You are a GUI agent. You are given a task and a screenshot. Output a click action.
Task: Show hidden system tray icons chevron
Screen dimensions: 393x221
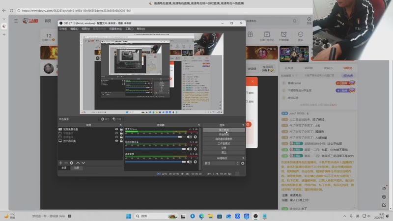pyautogui.click(x=345, y=216)
